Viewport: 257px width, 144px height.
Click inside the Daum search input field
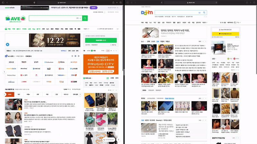176,13
